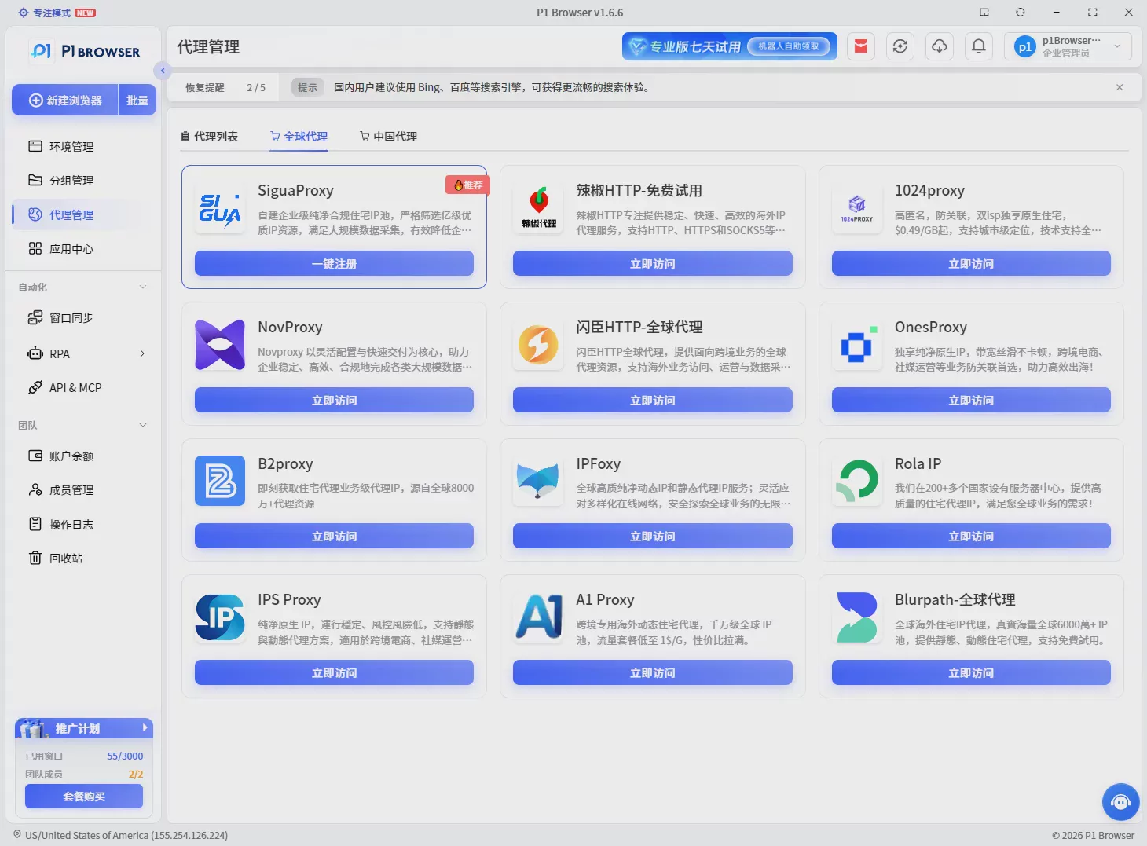Click the P1 Browser logo

85,51
